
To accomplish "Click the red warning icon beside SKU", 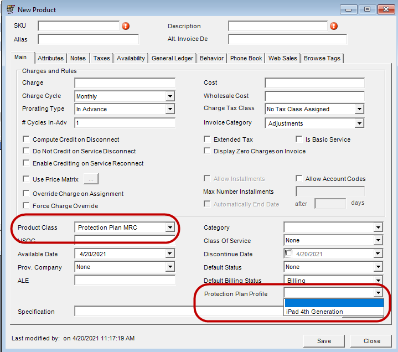I will coord(126,26).
